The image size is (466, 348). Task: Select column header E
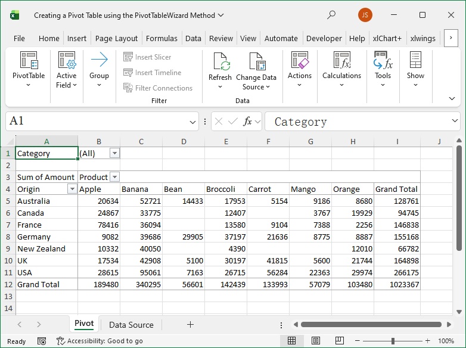(x=226, y=141)
